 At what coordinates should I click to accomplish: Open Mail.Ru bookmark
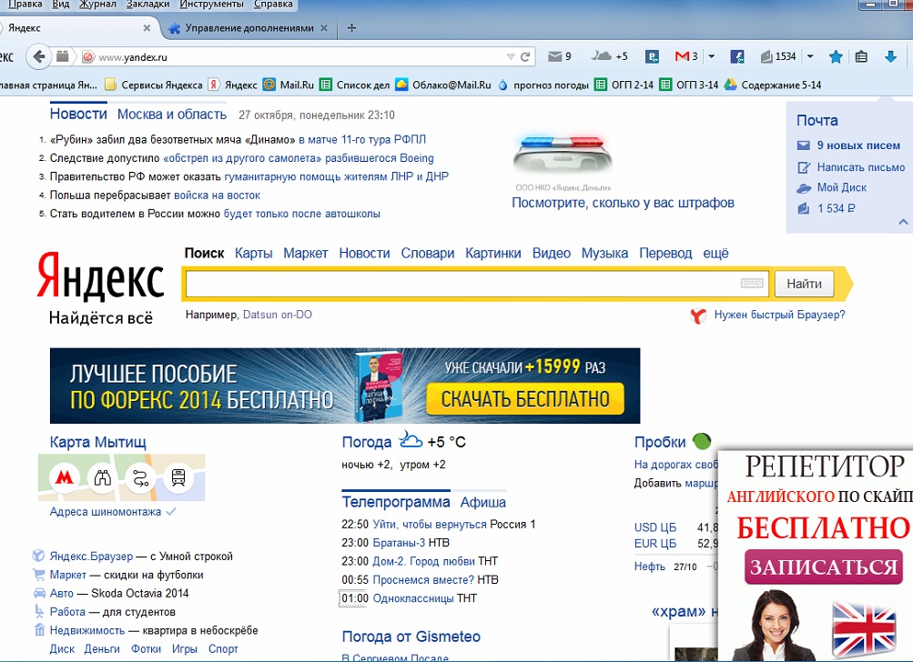point(289,85)
